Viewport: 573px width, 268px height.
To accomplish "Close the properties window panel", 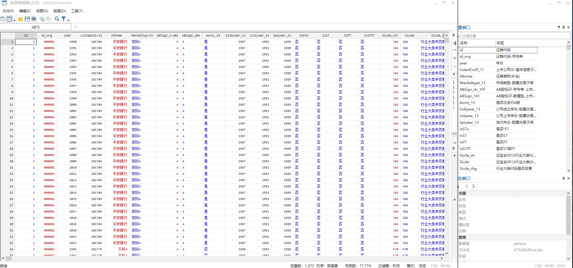I will (x=569, y=178).
